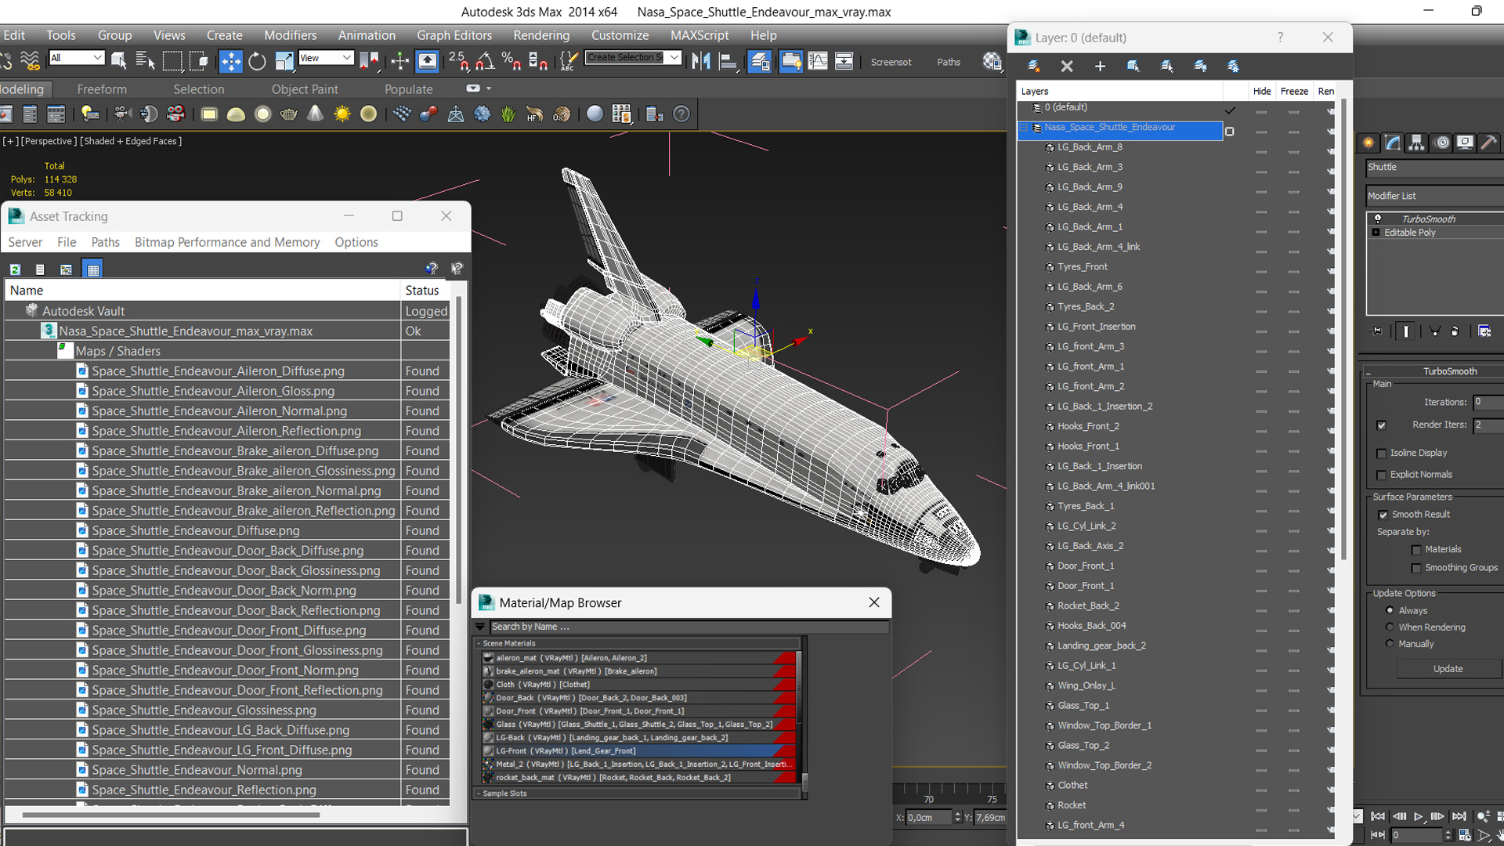Open the Utilities hammer panel tab
This screenshot has height=846, width=1504.
tap(1489, 143)
